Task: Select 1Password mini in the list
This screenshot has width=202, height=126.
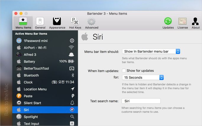Action: [45, 41]
